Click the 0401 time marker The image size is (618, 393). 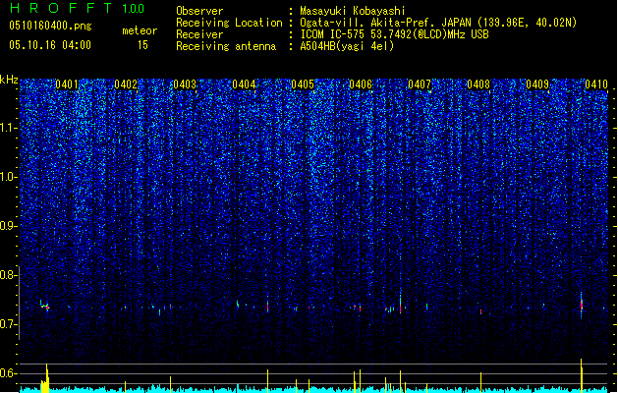tap(67, 84)
